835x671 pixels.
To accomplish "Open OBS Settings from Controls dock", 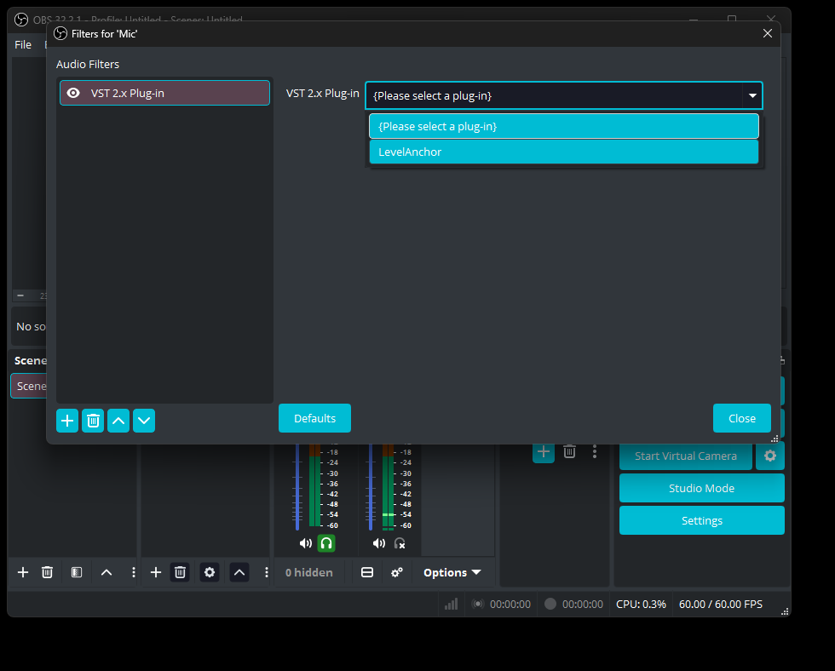I will click(701, 520).
